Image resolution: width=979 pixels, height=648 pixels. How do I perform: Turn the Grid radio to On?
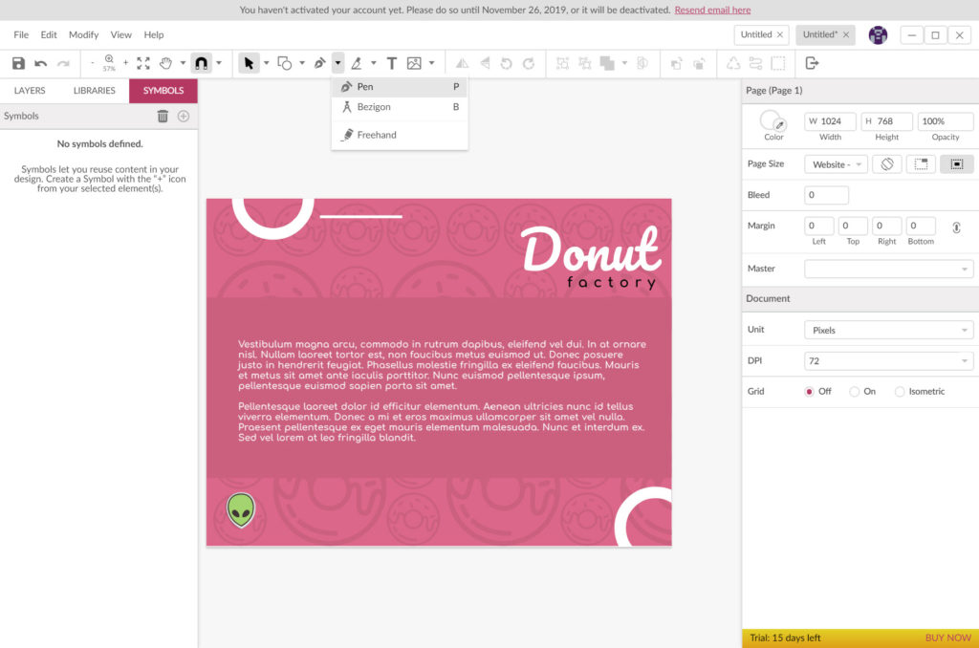[854, 391]
